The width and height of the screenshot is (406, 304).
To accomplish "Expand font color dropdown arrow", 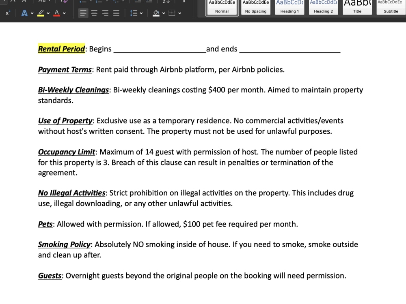I will point(64,13).
